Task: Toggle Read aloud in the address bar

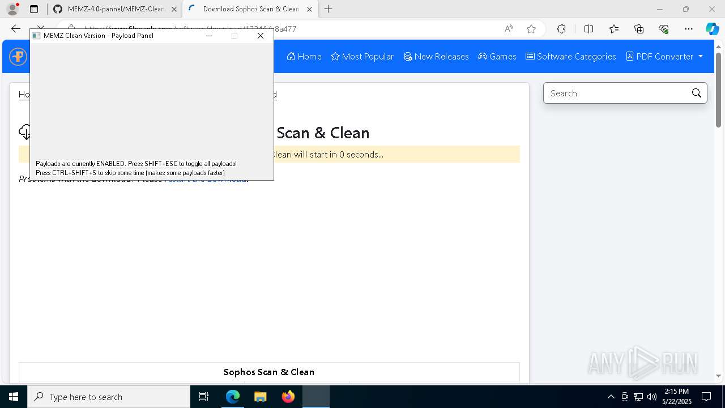Action: [x=509, y=29]
